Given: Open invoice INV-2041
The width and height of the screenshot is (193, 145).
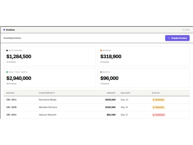Looking at the screenshot, I should 11,100.
